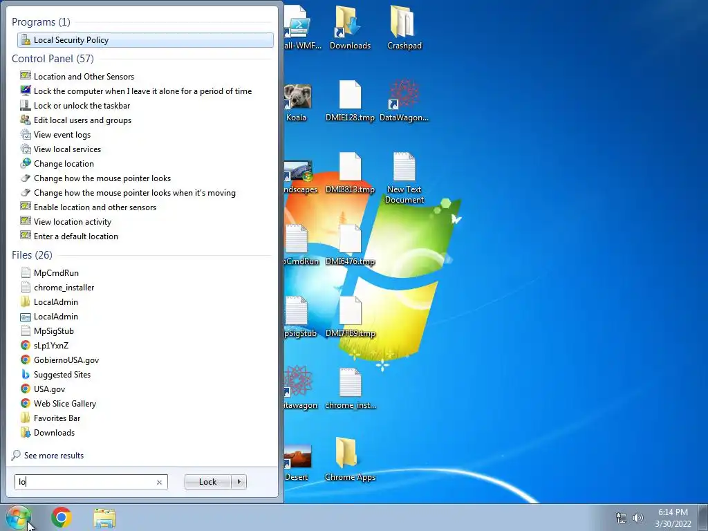
Task: Select chrome_inst... file on desktop
Action: pos(351,389)
